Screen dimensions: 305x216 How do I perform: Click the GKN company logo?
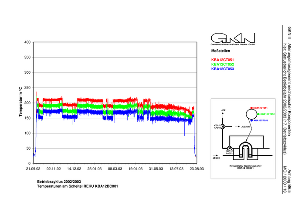(x=233, y=38)
